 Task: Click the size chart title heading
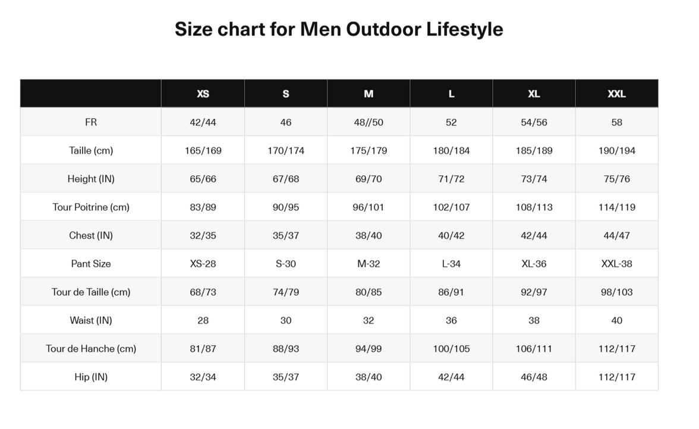[x=339, y=29]
